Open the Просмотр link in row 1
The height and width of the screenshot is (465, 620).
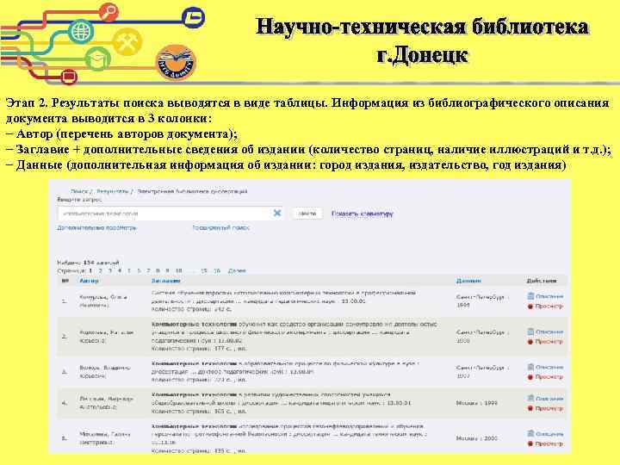click(549, 306)
